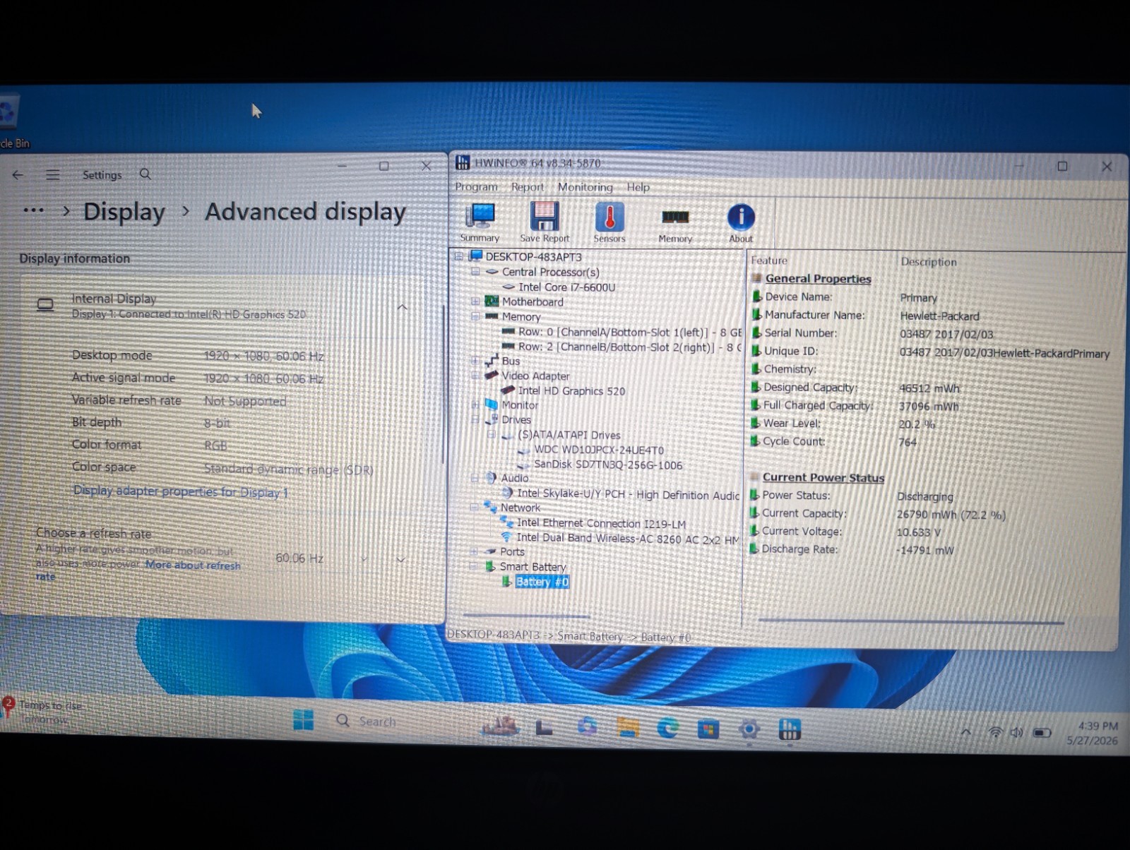Viewport: 1130px width, 850px height.
Task: Open the Help menu in HWiNFO
Action: pos(638,187)
